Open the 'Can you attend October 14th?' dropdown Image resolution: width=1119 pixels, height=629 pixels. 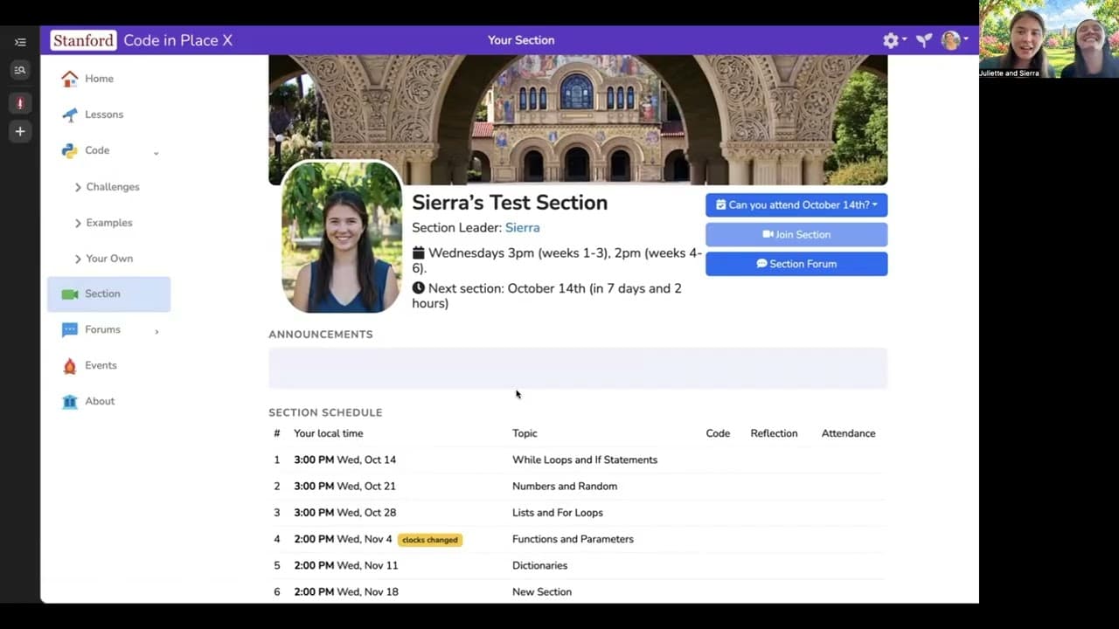[x=796, y=205]
